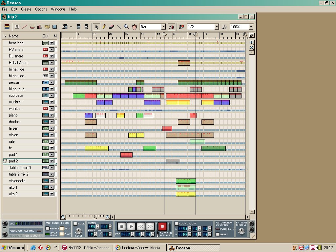The image size is (336, 252).
Task: Open the Create menu
Action: click(26, 9)
